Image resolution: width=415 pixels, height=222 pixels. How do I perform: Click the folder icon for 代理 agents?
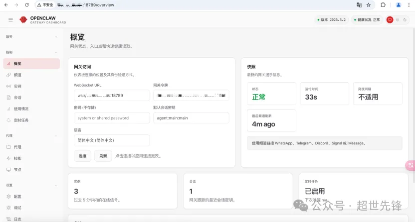click(9, 147)
